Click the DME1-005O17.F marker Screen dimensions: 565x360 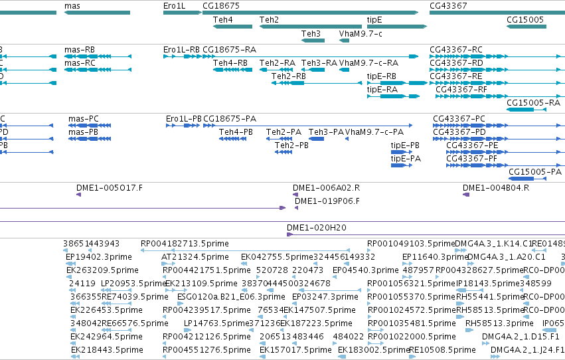click(x=78, y=195)
